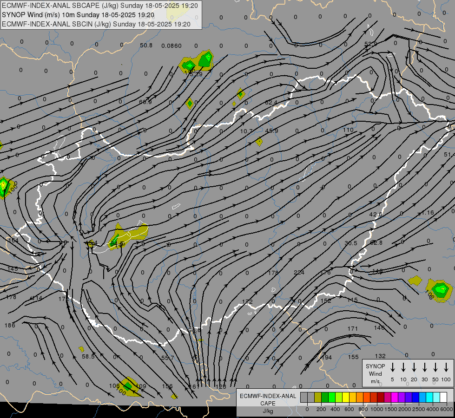455x418 pixels.
Task: Click the map value 55.7
Action: [x=167, y=358]
